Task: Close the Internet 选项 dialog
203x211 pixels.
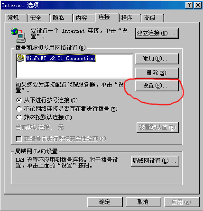Action: click(198, 5)
